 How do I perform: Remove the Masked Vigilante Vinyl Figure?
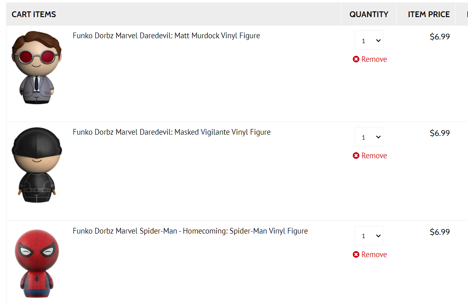pos(370,155)
